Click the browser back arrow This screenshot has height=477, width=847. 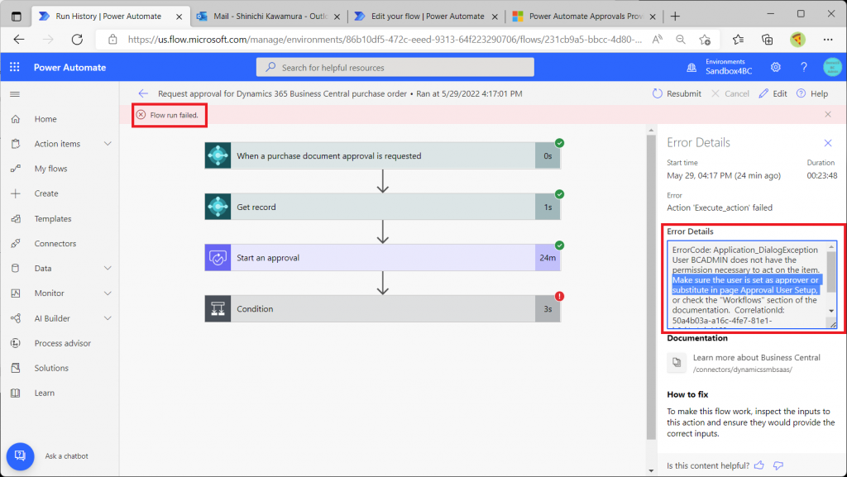click(x=19, y=39)
